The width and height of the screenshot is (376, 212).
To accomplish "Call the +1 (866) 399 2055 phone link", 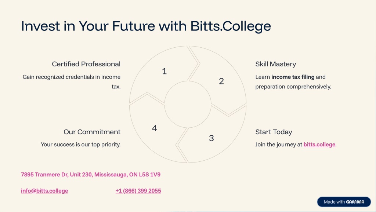I will point(138,191).
